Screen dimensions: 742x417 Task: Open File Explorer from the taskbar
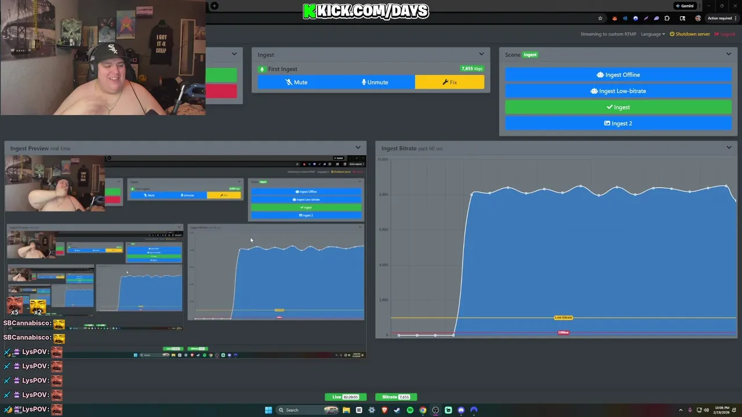(346, 410)
